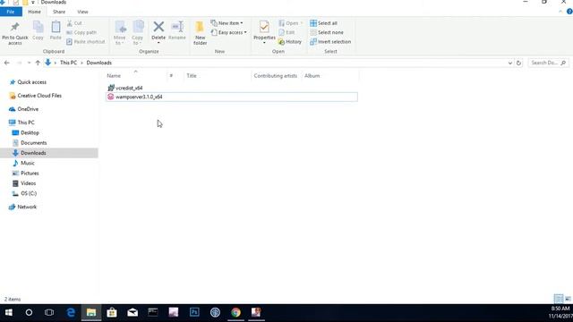This screenshot has height=322, width=573.
Task: Click Copy path in Clipboard group
Action: 81,32
